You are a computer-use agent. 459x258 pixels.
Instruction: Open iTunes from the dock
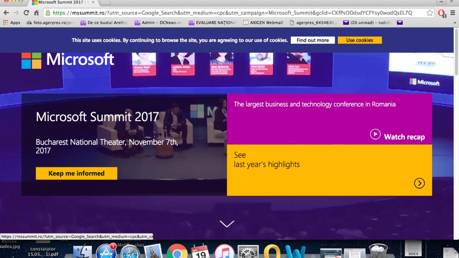coord(224,252)
